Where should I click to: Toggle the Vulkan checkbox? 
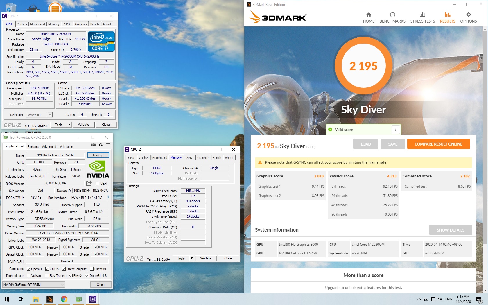pyautogui.click(x=28, y=276)
